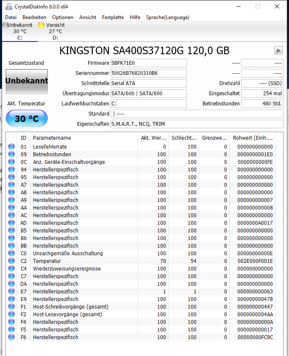
Task: Click the raw value 00000000FC9C
Action: (255, 337)
